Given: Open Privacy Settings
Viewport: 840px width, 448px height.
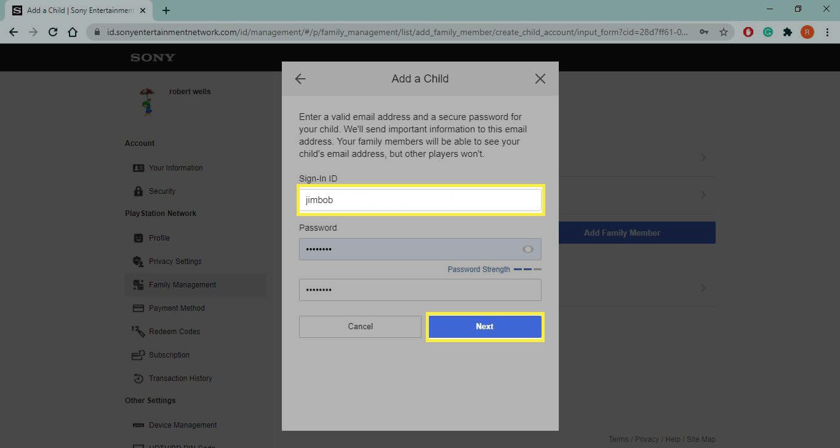Looking at the screenshot, I should tap(175, 262).
